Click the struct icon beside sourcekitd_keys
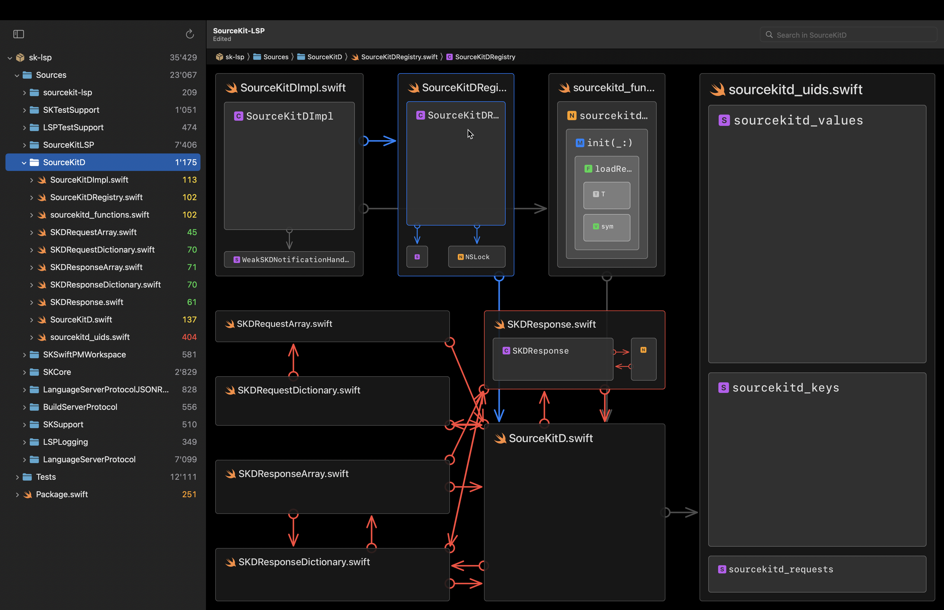This screenshot has height=610, width=944. coord(723,388)
